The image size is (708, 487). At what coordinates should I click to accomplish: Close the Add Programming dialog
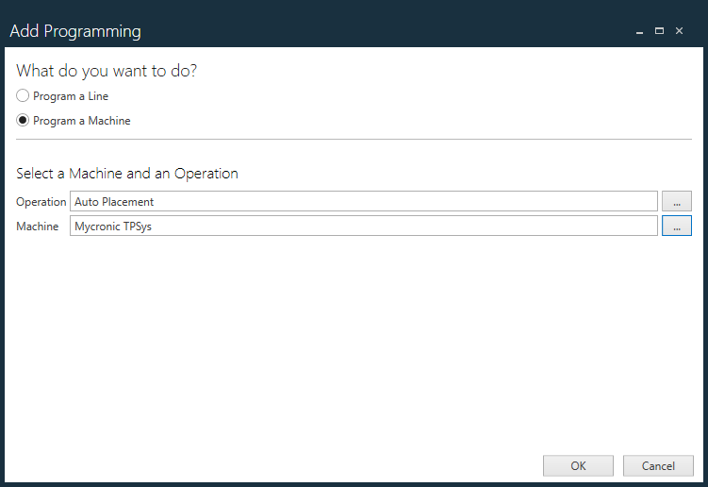[679, 31]
